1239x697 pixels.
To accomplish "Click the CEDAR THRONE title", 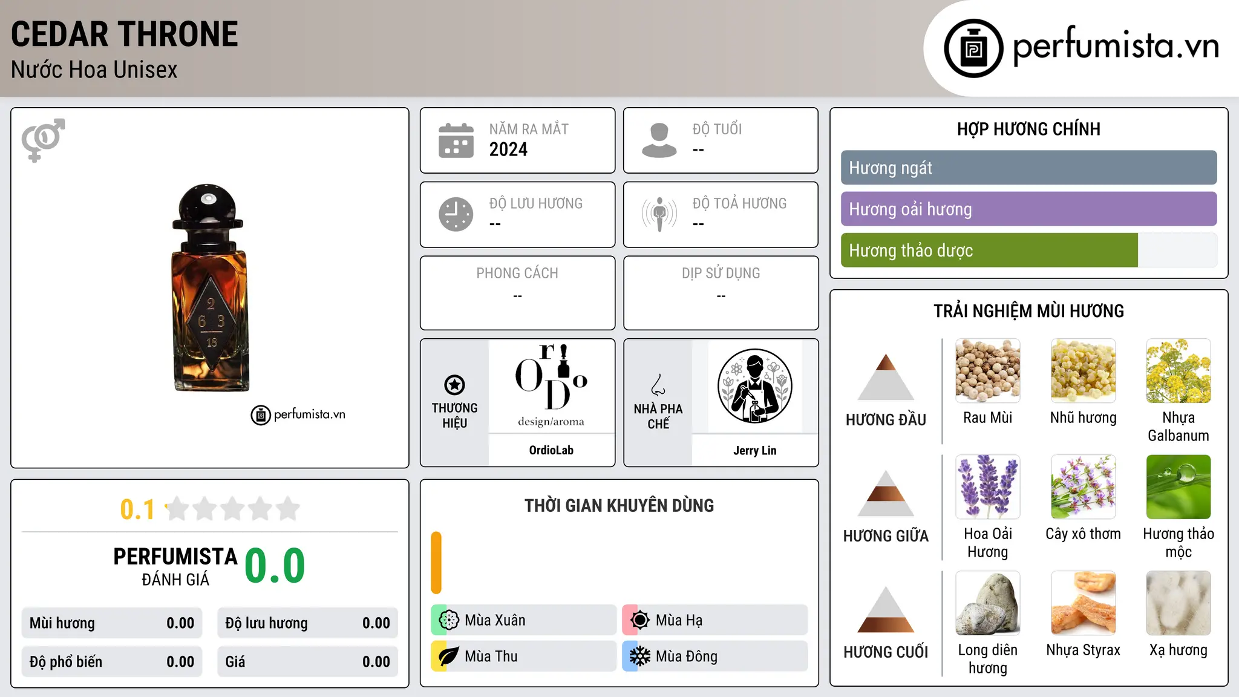I will point(125,34).
